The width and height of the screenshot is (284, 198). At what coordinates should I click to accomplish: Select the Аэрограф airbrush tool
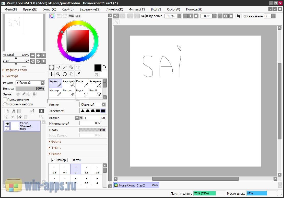[69, 83]
